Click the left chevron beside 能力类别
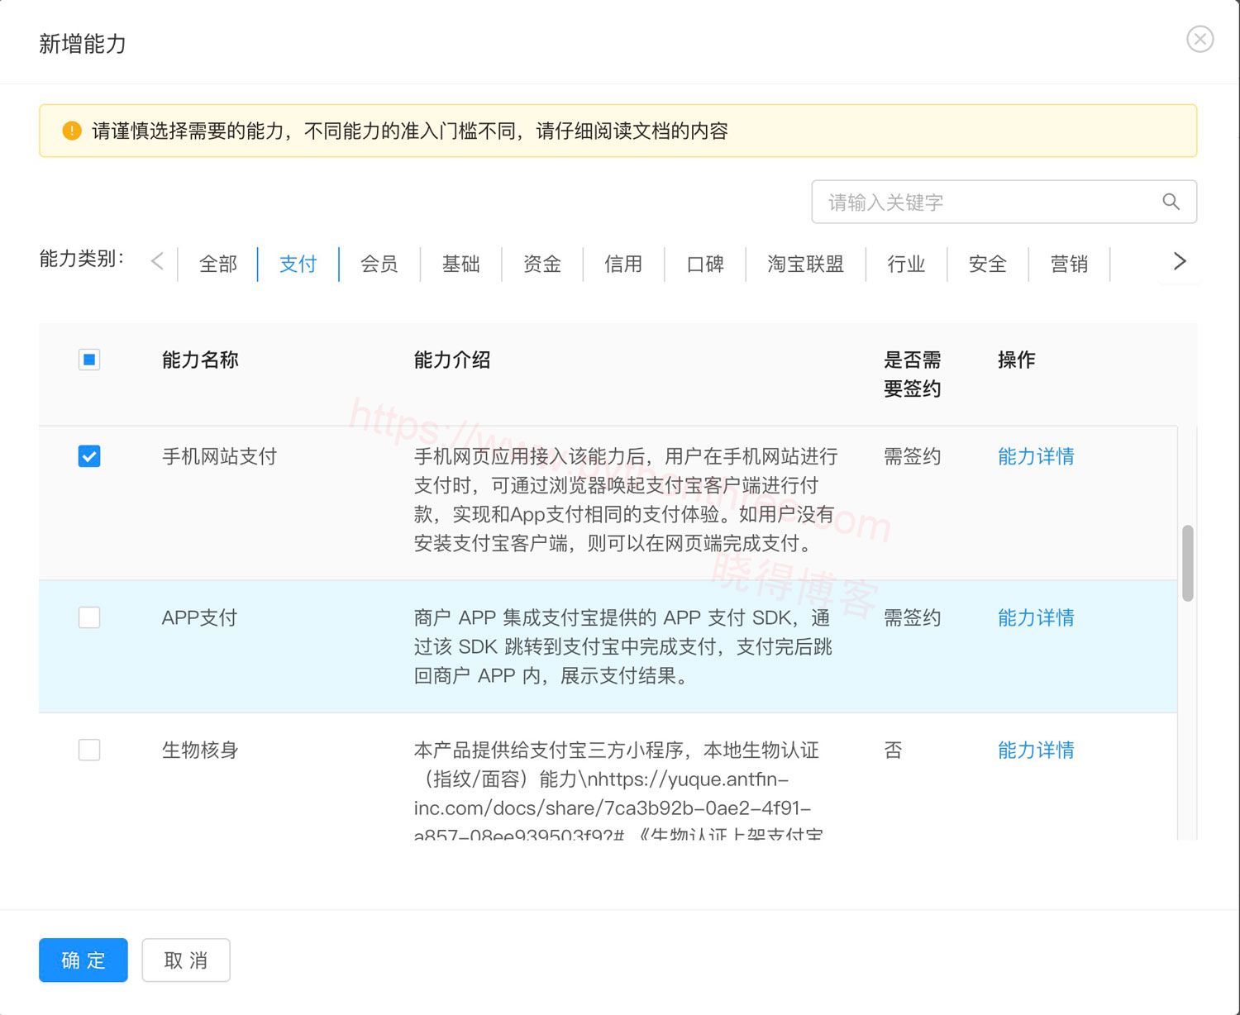The image size is (1240, 1015). coord(157,262)
